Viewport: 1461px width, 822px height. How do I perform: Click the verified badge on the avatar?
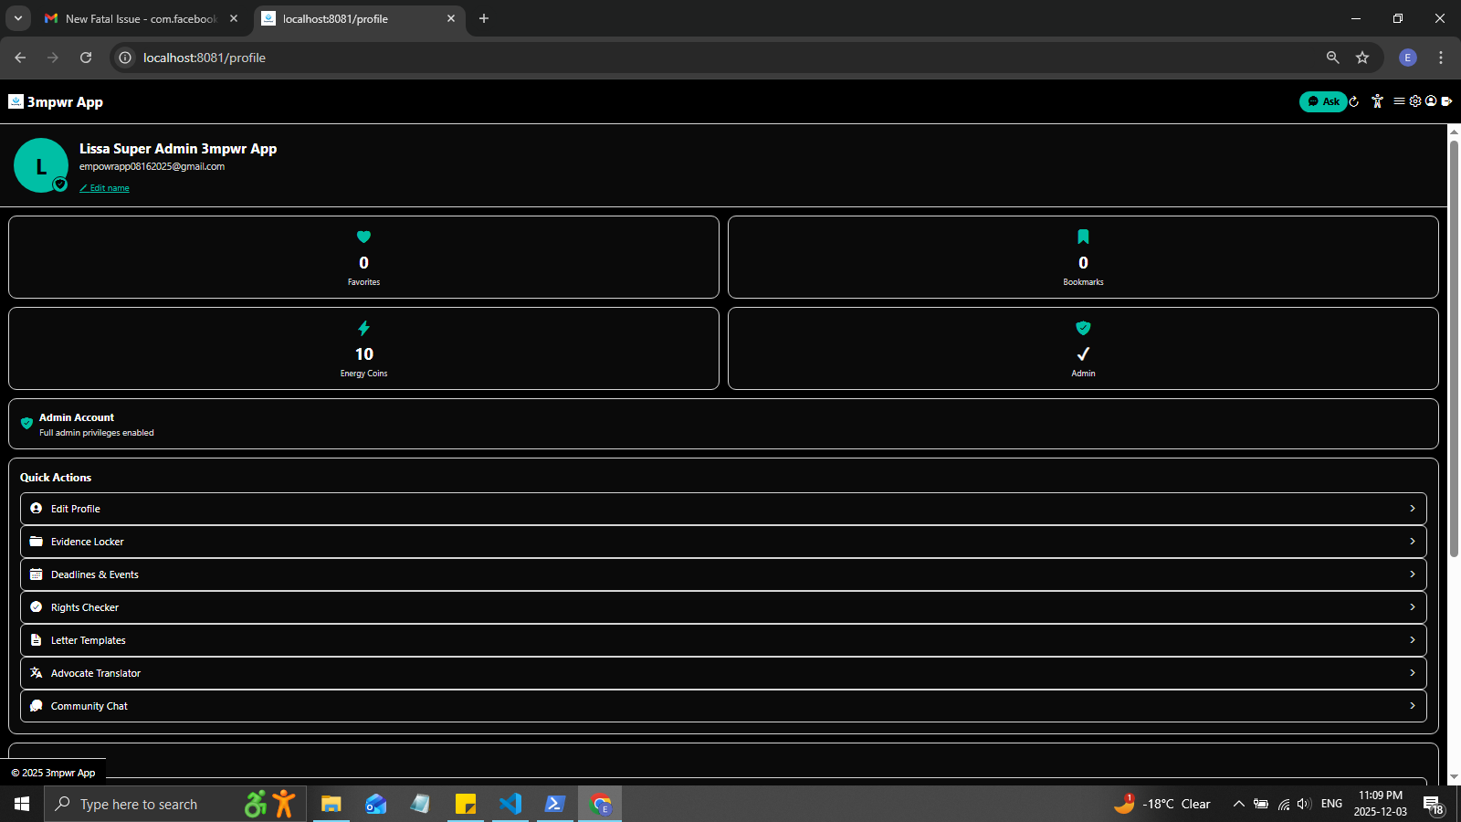60,184
